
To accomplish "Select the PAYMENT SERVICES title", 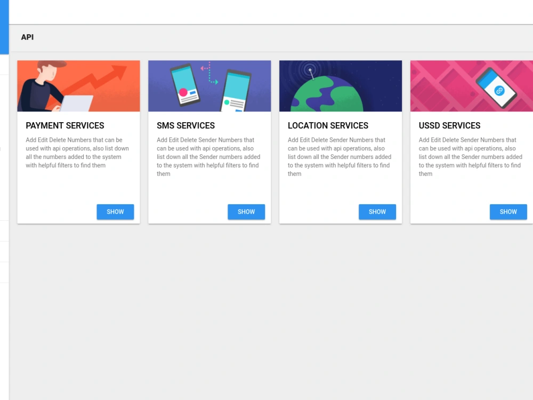I will click(x=65, y=125).
